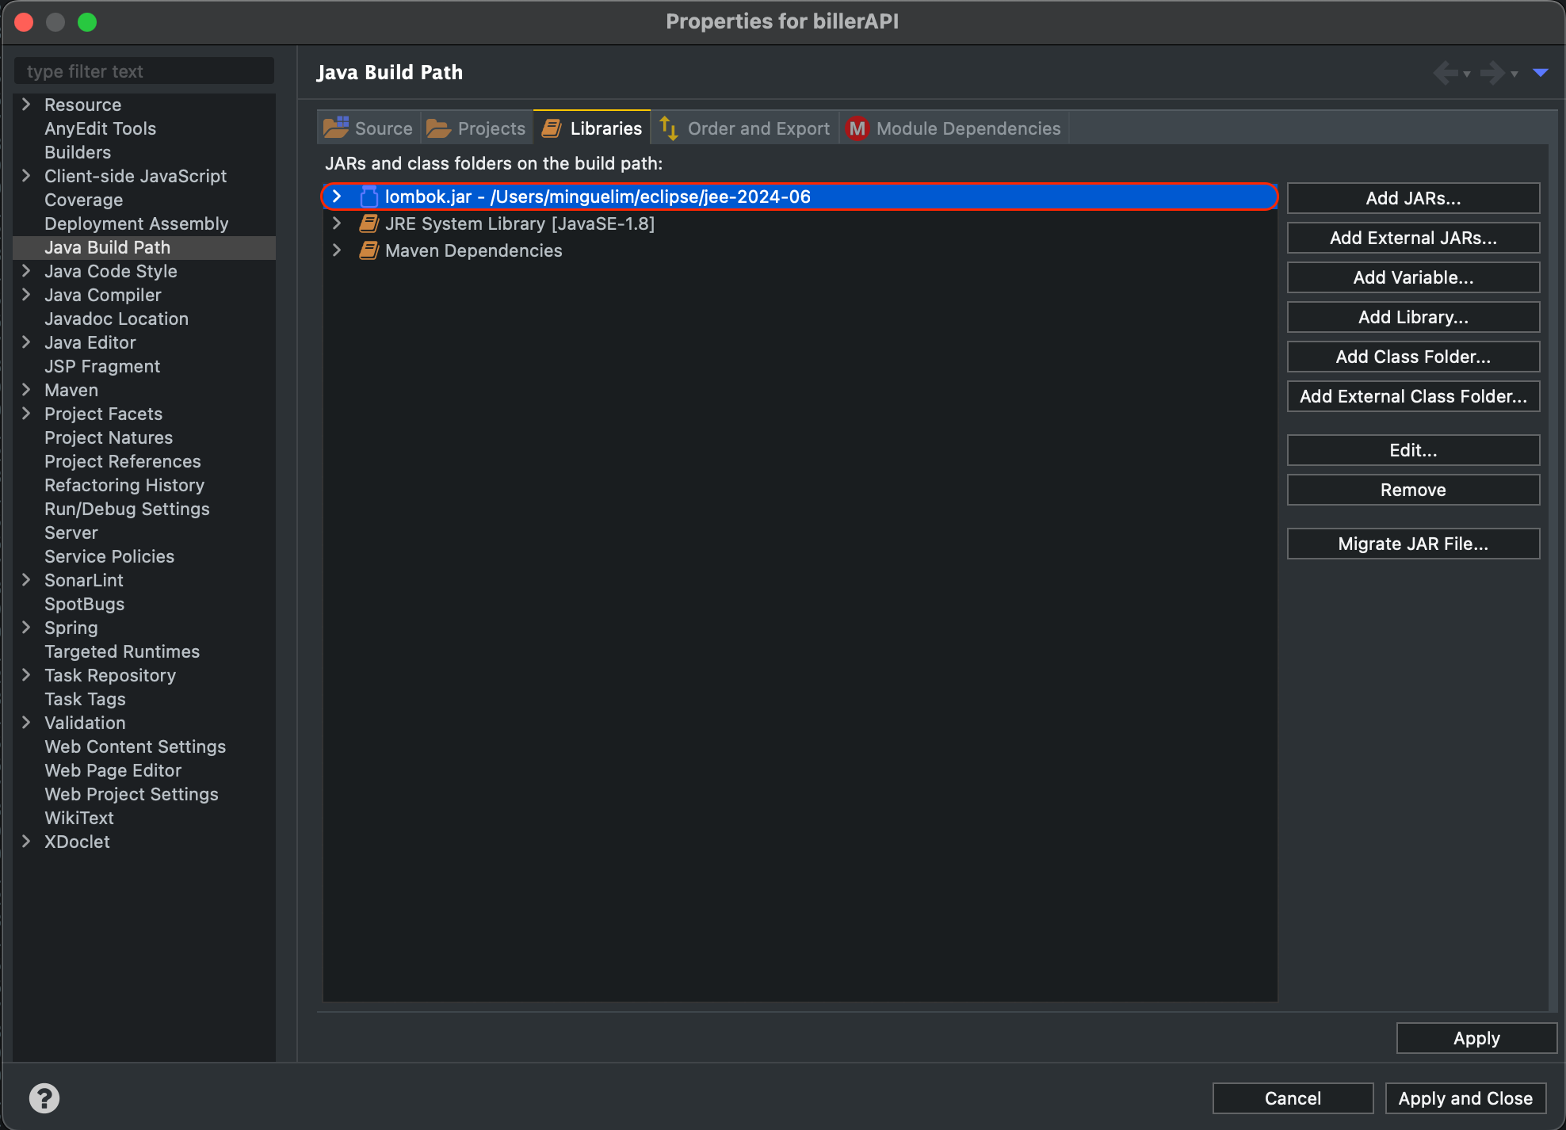Viewport: 1566px width, 1130px height.
Task: Expand the lombok.jar tree entry
Action: pos(337,197)
